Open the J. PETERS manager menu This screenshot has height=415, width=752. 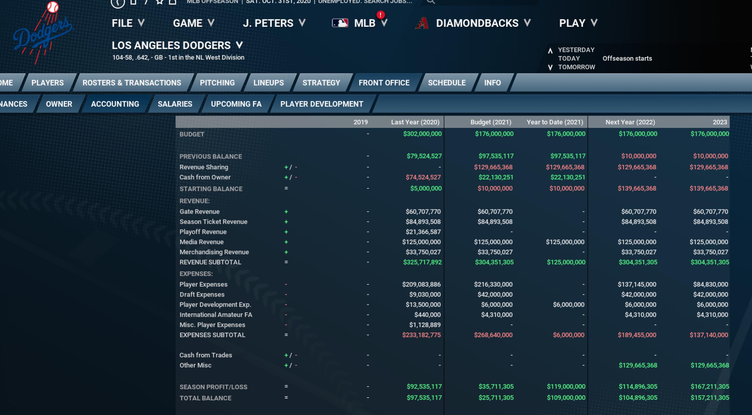(x=274, y=23)
